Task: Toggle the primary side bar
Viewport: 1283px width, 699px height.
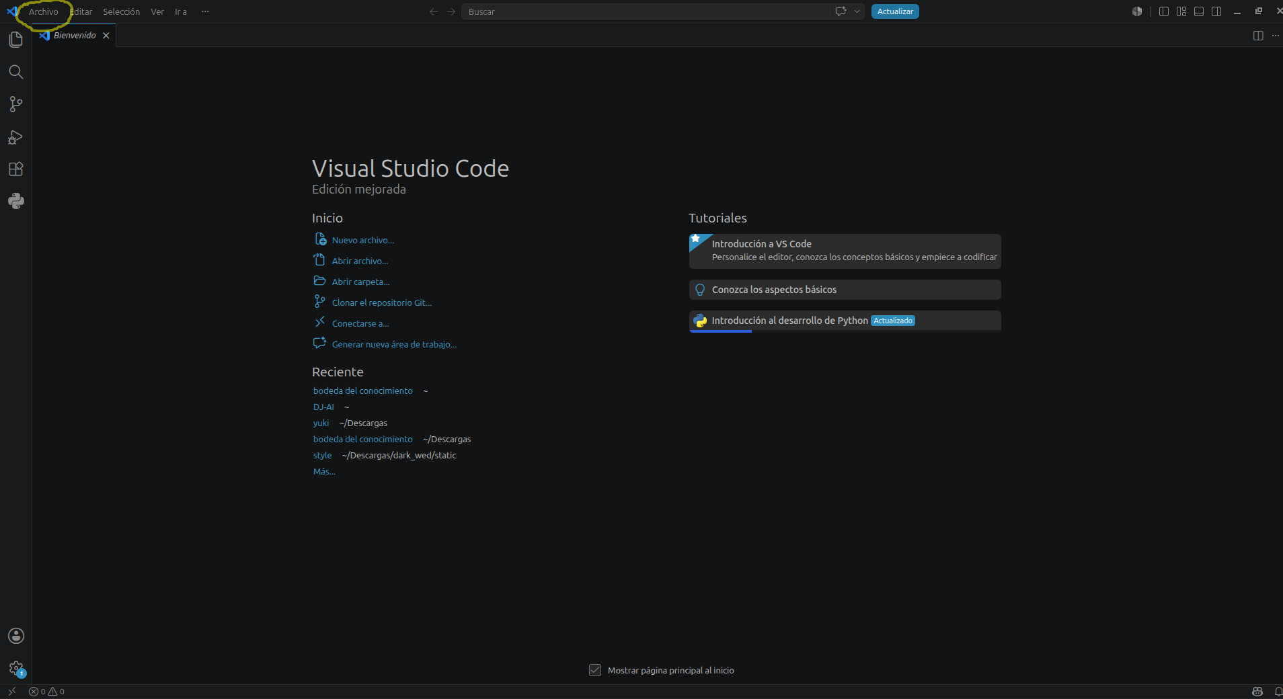Action: tap(1164, 11)
